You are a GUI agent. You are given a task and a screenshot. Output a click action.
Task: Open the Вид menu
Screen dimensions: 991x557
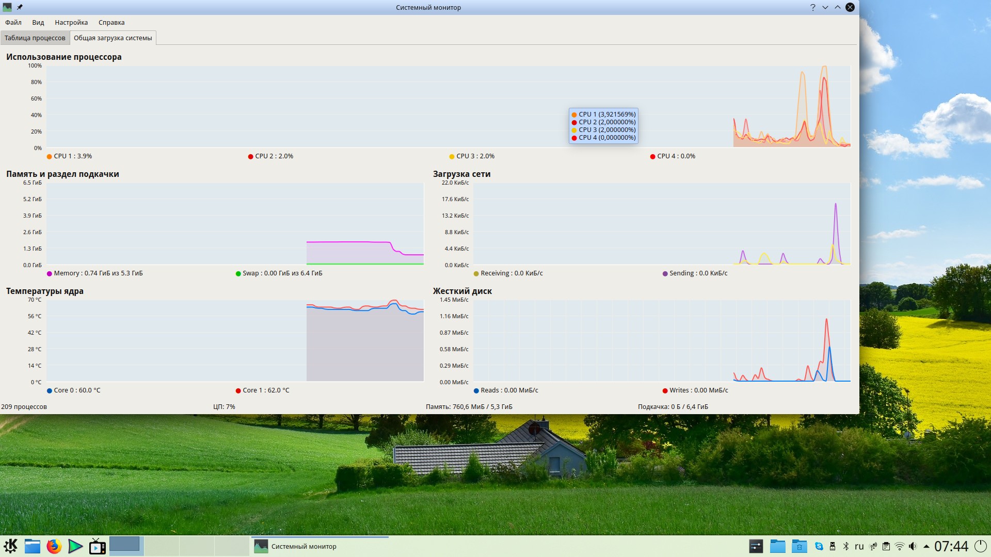[38, 22]
